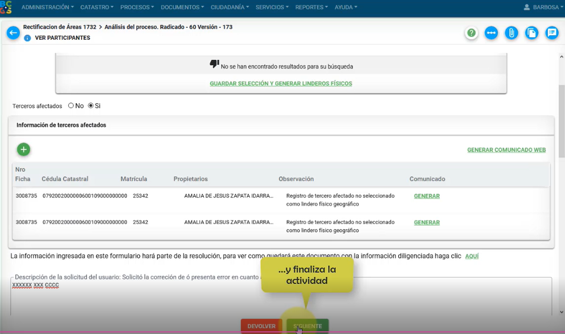Open the Ciudadanía menu

[x=229, y=7]
